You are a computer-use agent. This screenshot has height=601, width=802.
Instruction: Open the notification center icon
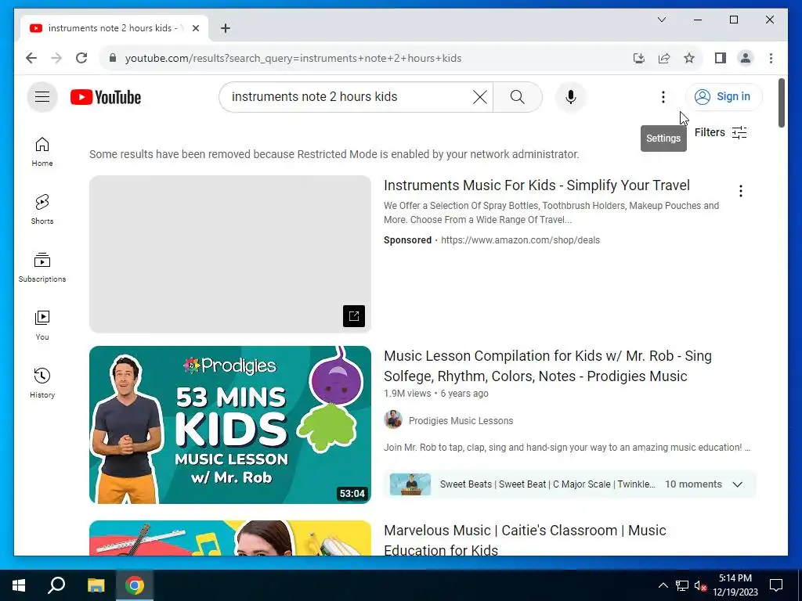tap(776, 585)
